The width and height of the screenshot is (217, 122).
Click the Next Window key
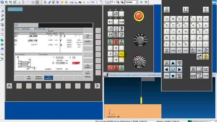(x=166, y=63)
